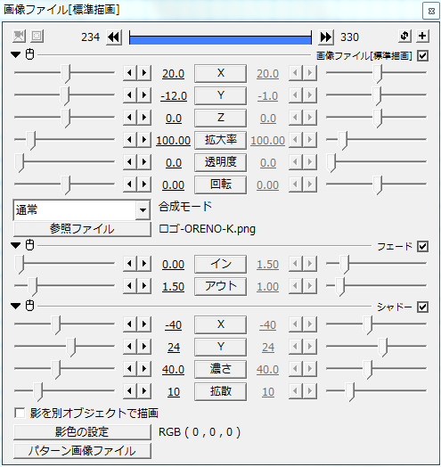The width and height of the screenshot is (441, 467).
Task: Click the left 透明度 slider track
Action: 64,162
